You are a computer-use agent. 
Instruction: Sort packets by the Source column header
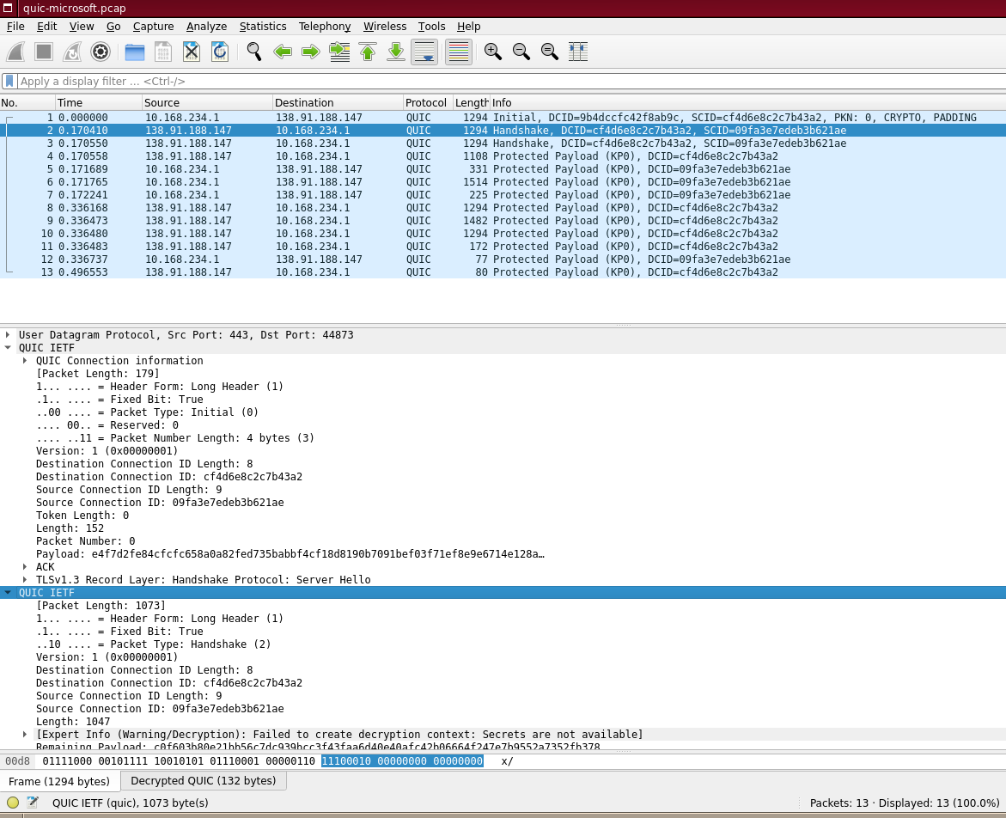(x=207, y=102)
